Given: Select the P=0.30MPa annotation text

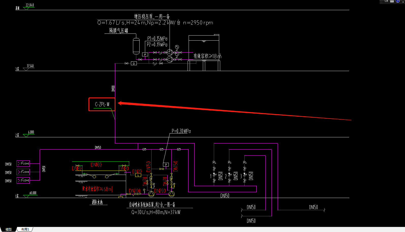Looking at the screenshot, I should [x=181, y=131].
